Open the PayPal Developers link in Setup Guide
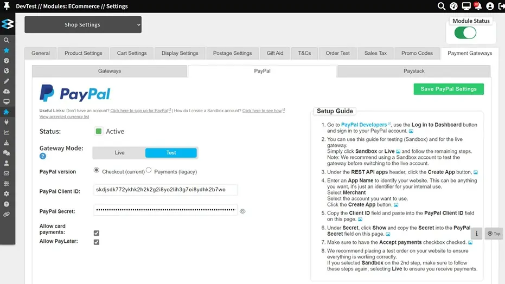Screen dimensions: 505x284 tap(364, 125)
